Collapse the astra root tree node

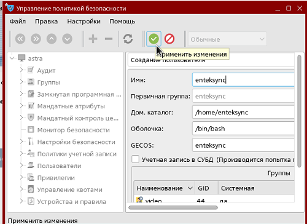click(x=12, y=58)
